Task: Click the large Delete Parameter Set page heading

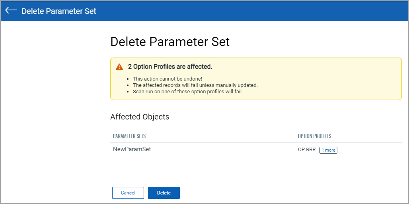Action: point(170,42)
